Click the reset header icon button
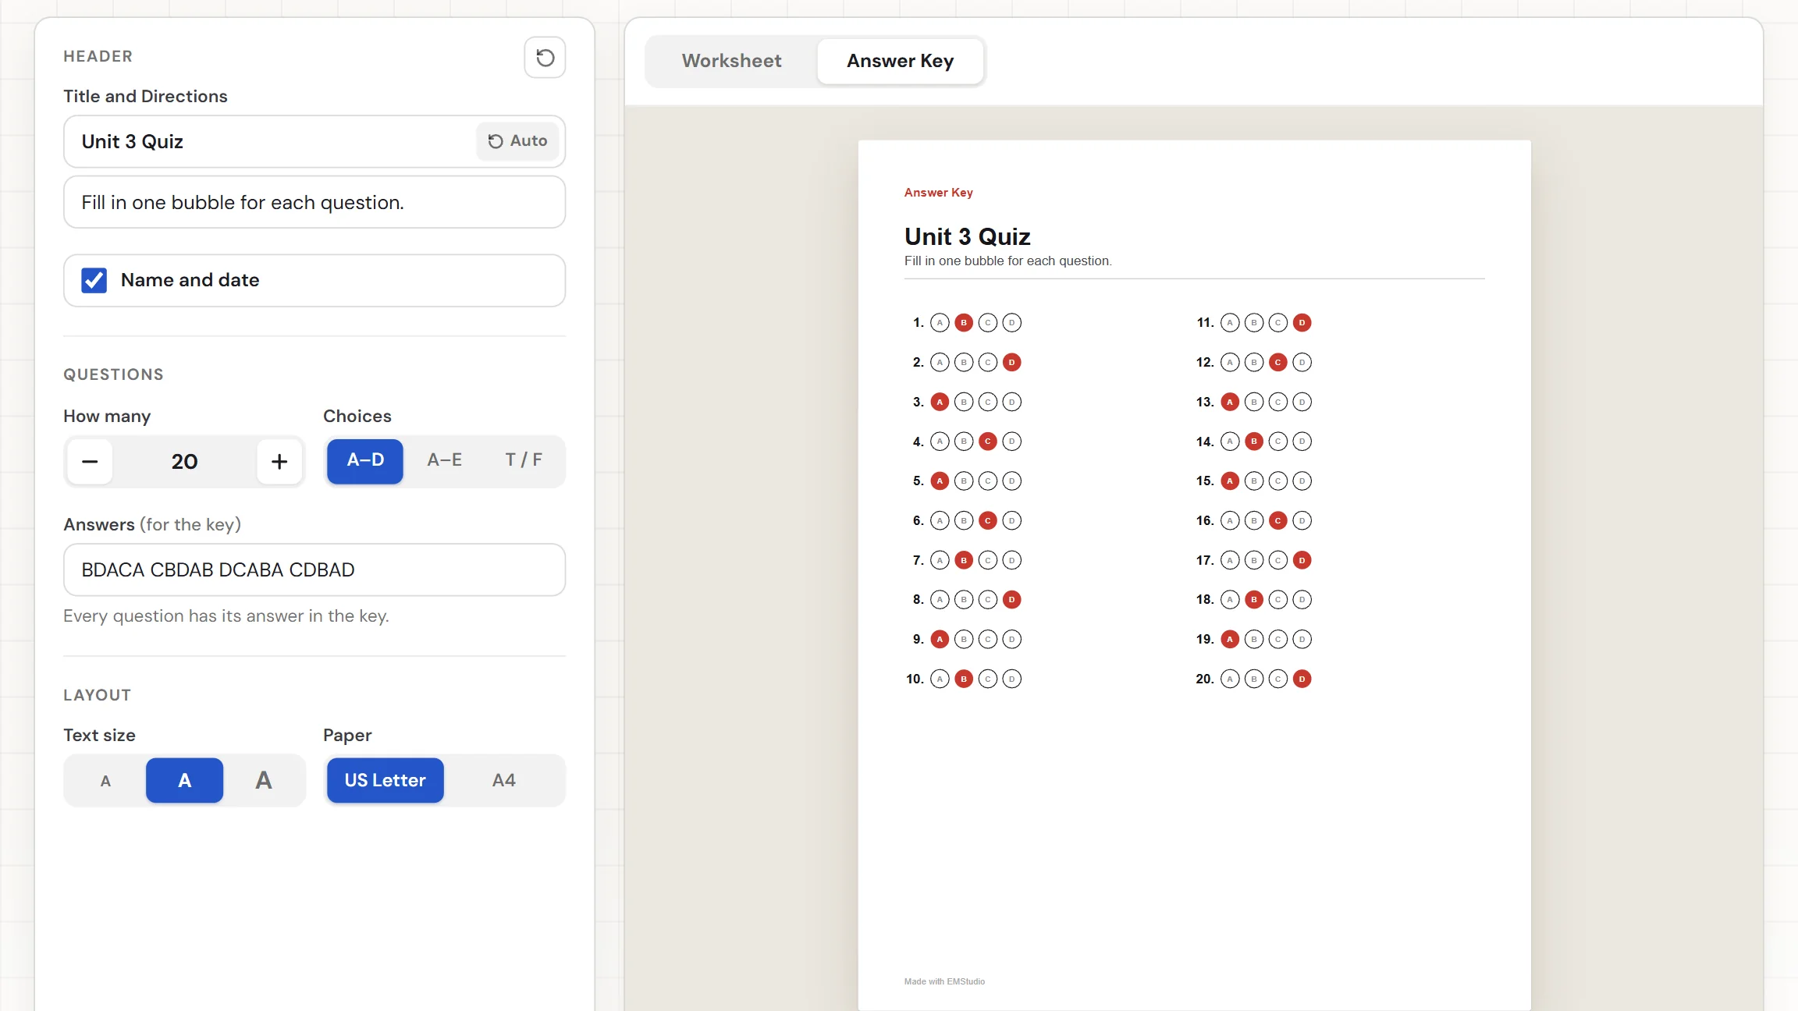1798x1011 pixels. 545,57
